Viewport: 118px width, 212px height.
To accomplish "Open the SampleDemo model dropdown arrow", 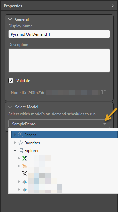I will (105, 124).
